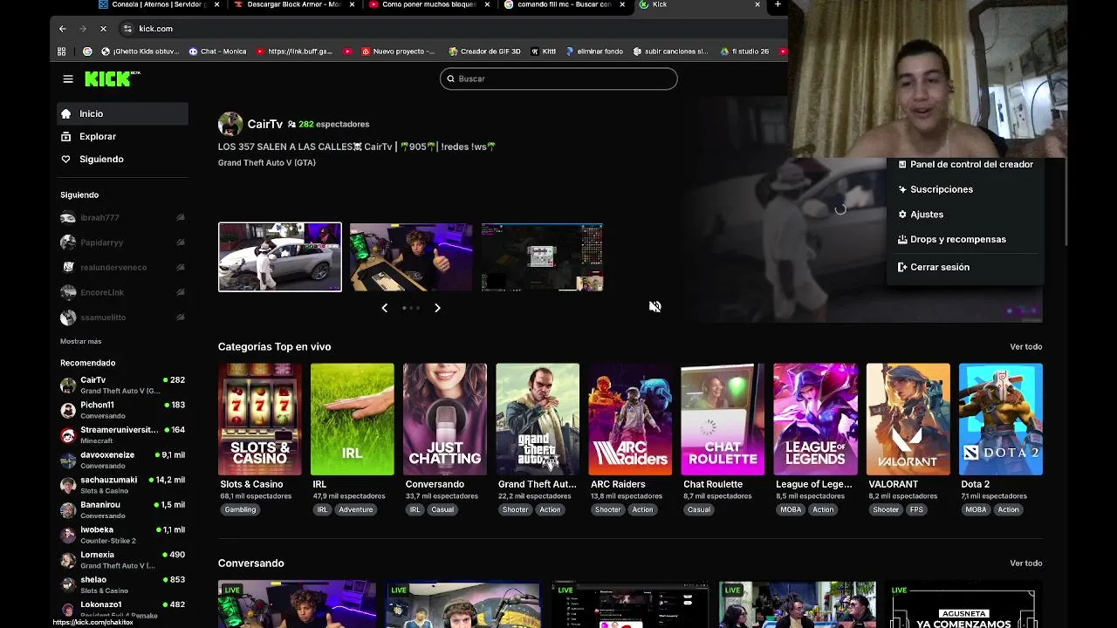1117x628 pixels.
Task: Click Pichon11 avatar in Recomendado
Action: pyautogui.click(x=68, y=410)
